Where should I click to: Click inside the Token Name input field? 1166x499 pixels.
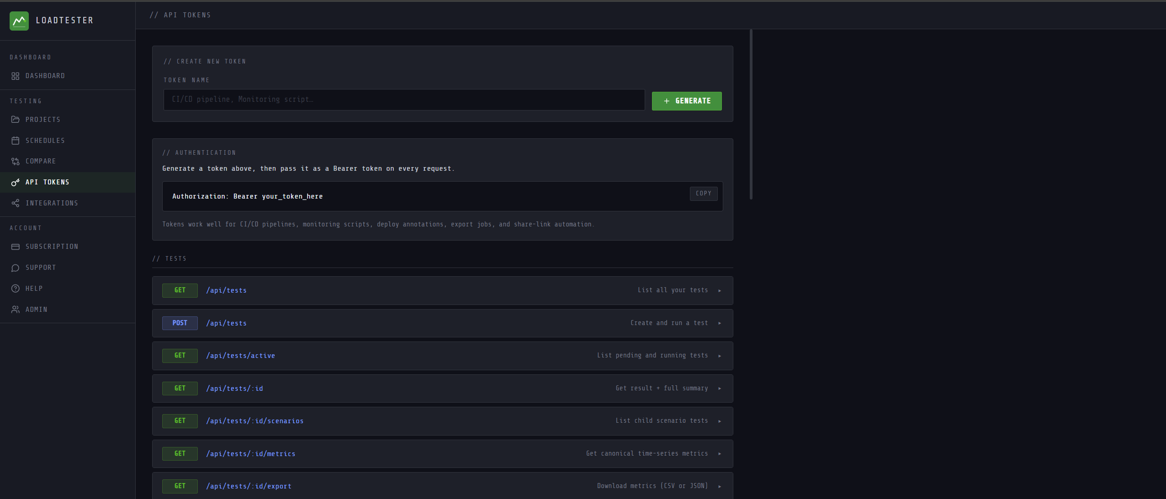404,100
